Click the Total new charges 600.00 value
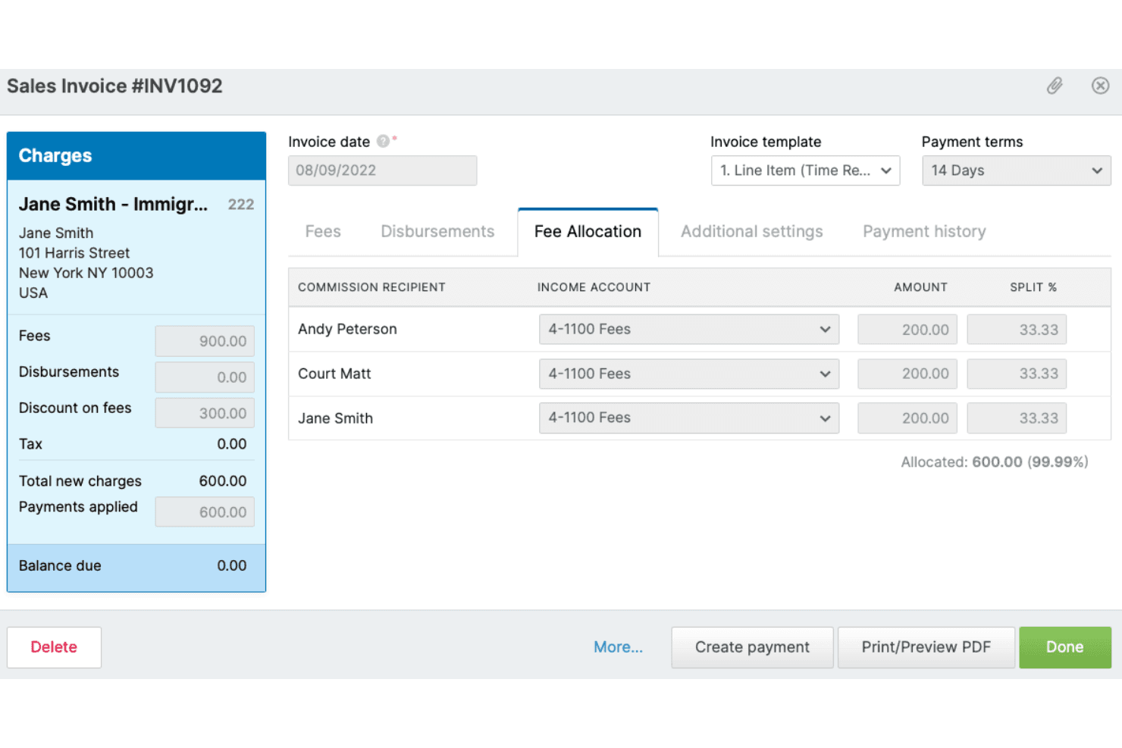Image resolution: width=1122 pixels, height=748 pixels. pyautogui.click(x=223, y=481)
